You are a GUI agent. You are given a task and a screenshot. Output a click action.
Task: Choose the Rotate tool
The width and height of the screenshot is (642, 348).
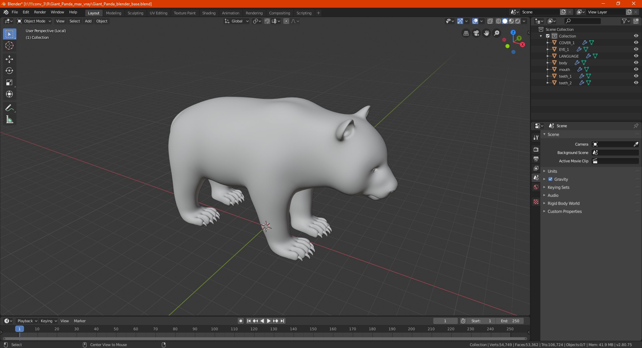point(9,71)
